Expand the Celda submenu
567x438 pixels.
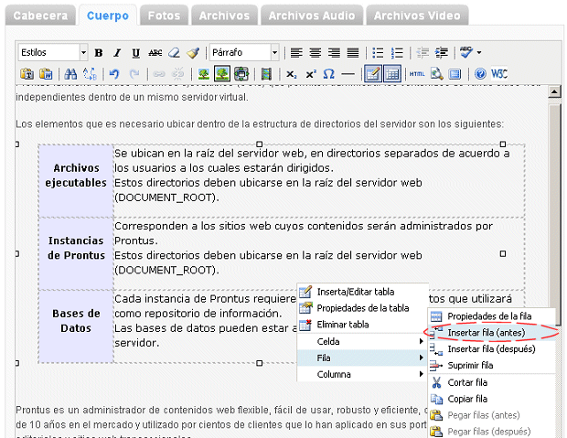click(361, 341)
